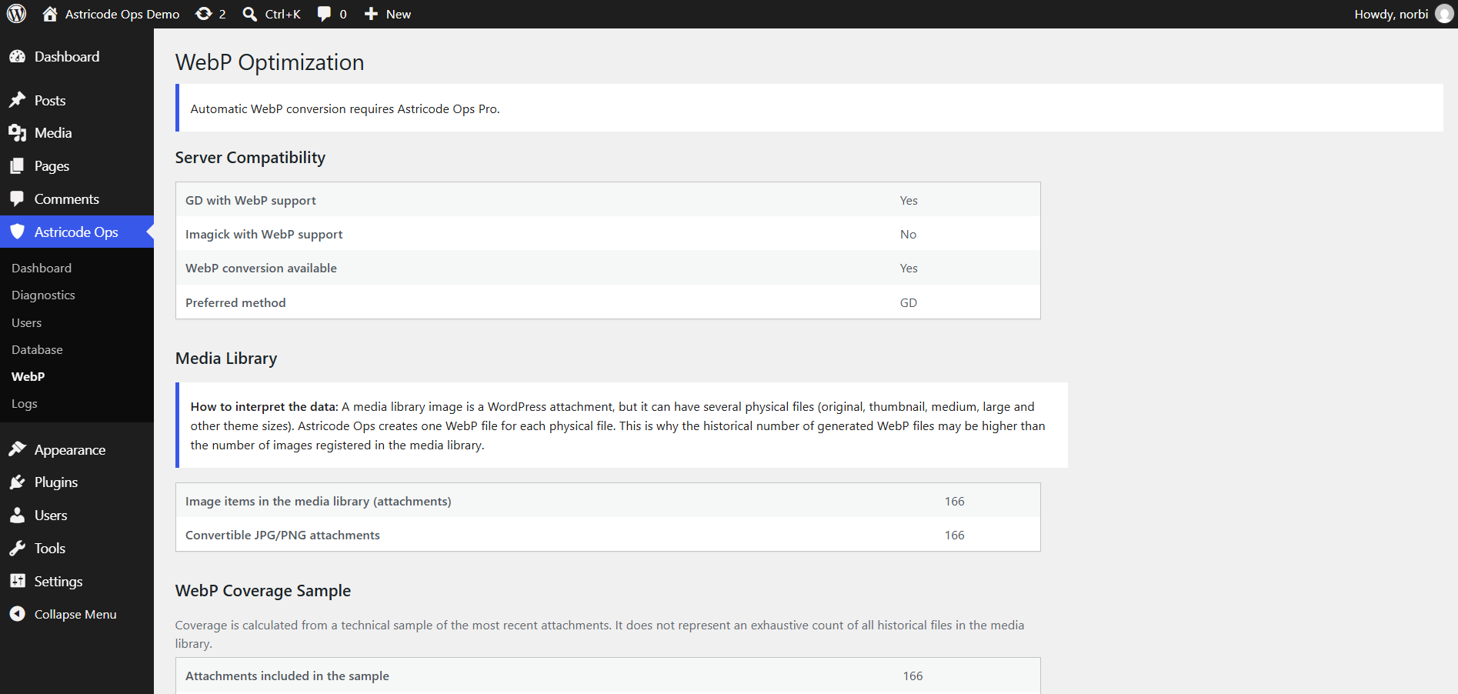Click the plus New content icon
This screenshot has height=694, width=1458.
(371, 14)
